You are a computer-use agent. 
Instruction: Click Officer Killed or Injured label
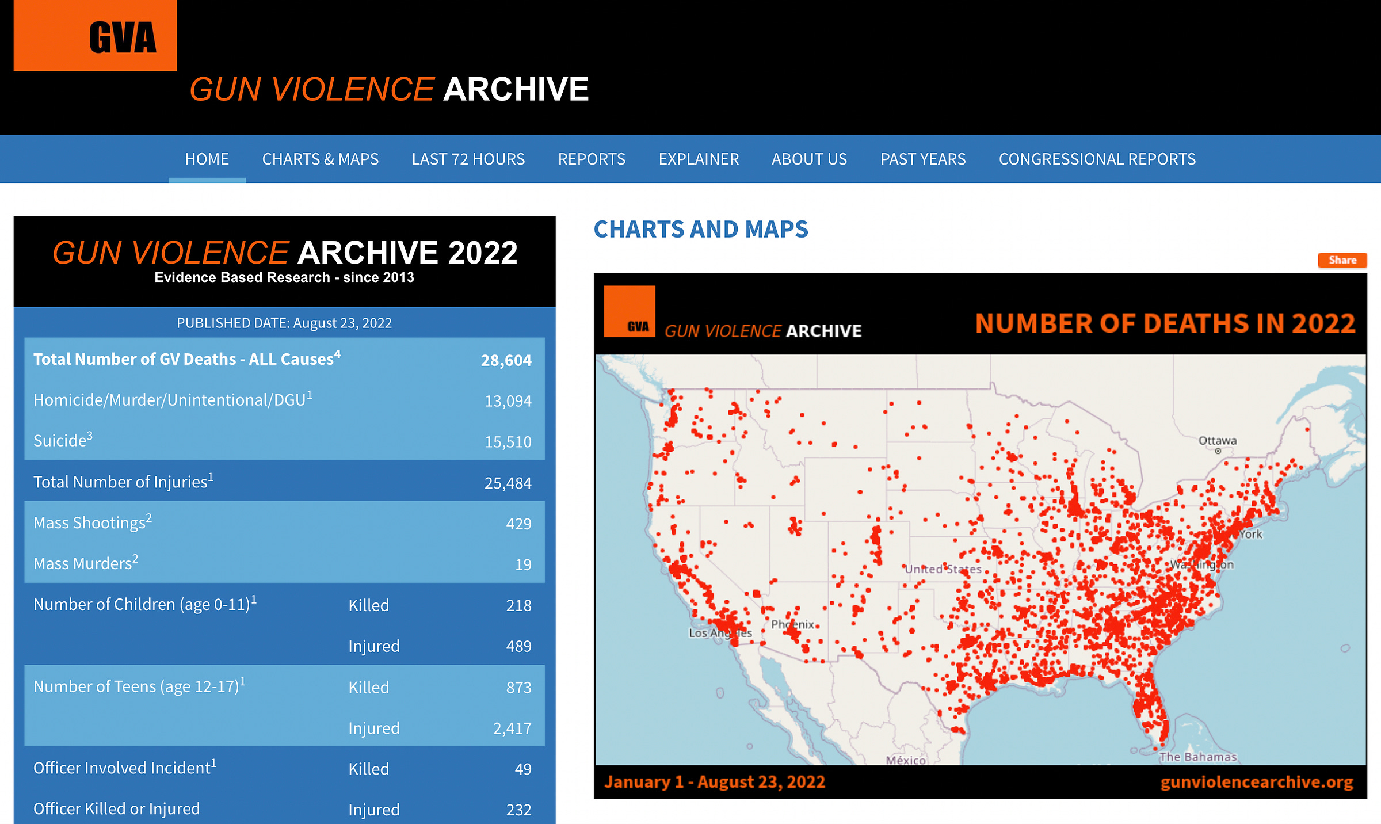click(117, 808)
